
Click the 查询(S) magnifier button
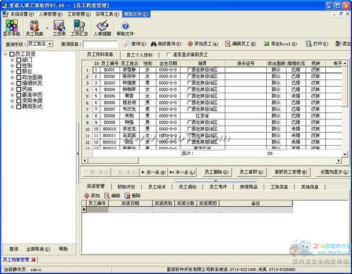(x=135, y=44)
